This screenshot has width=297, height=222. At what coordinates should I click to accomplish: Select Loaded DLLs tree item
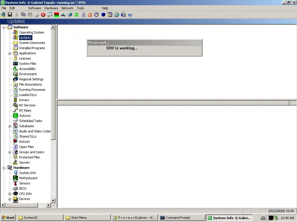tap(28, 95)
